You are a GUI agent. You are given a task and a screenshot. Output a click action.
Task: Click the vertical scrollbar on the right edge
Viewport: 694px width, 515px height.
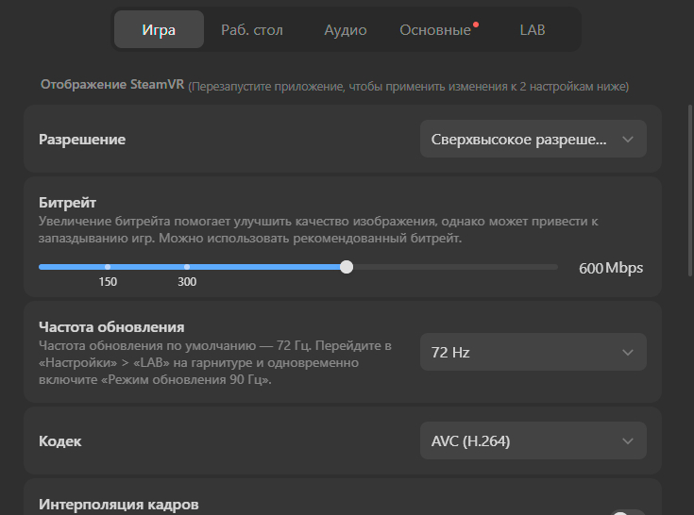(x=689, y=191)
